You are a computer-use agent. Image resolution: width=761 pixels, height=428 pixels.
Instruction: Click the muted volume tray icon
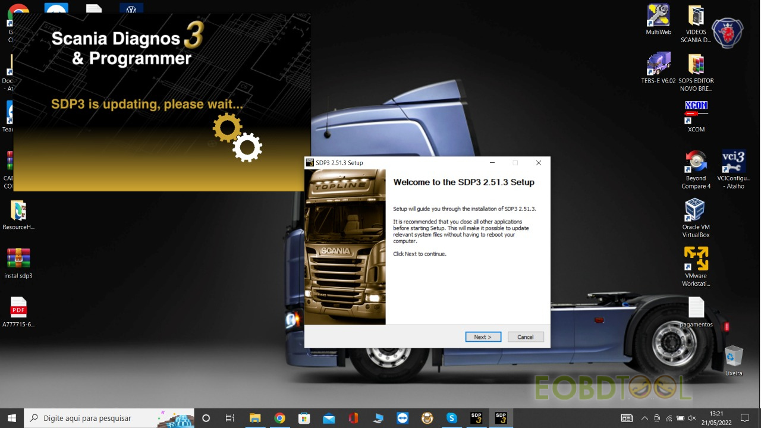coord(692,418)
